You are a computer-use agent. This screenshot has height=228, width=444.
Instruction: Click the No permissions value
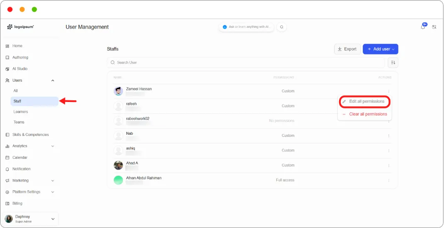[282, 121]
